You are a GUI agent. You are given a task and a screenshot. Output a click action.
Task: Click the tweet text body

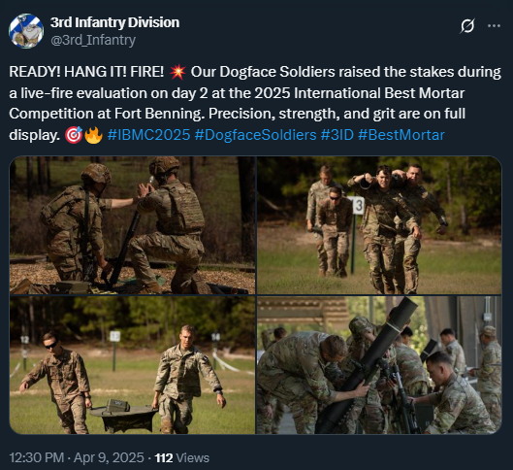click(255, 103)
